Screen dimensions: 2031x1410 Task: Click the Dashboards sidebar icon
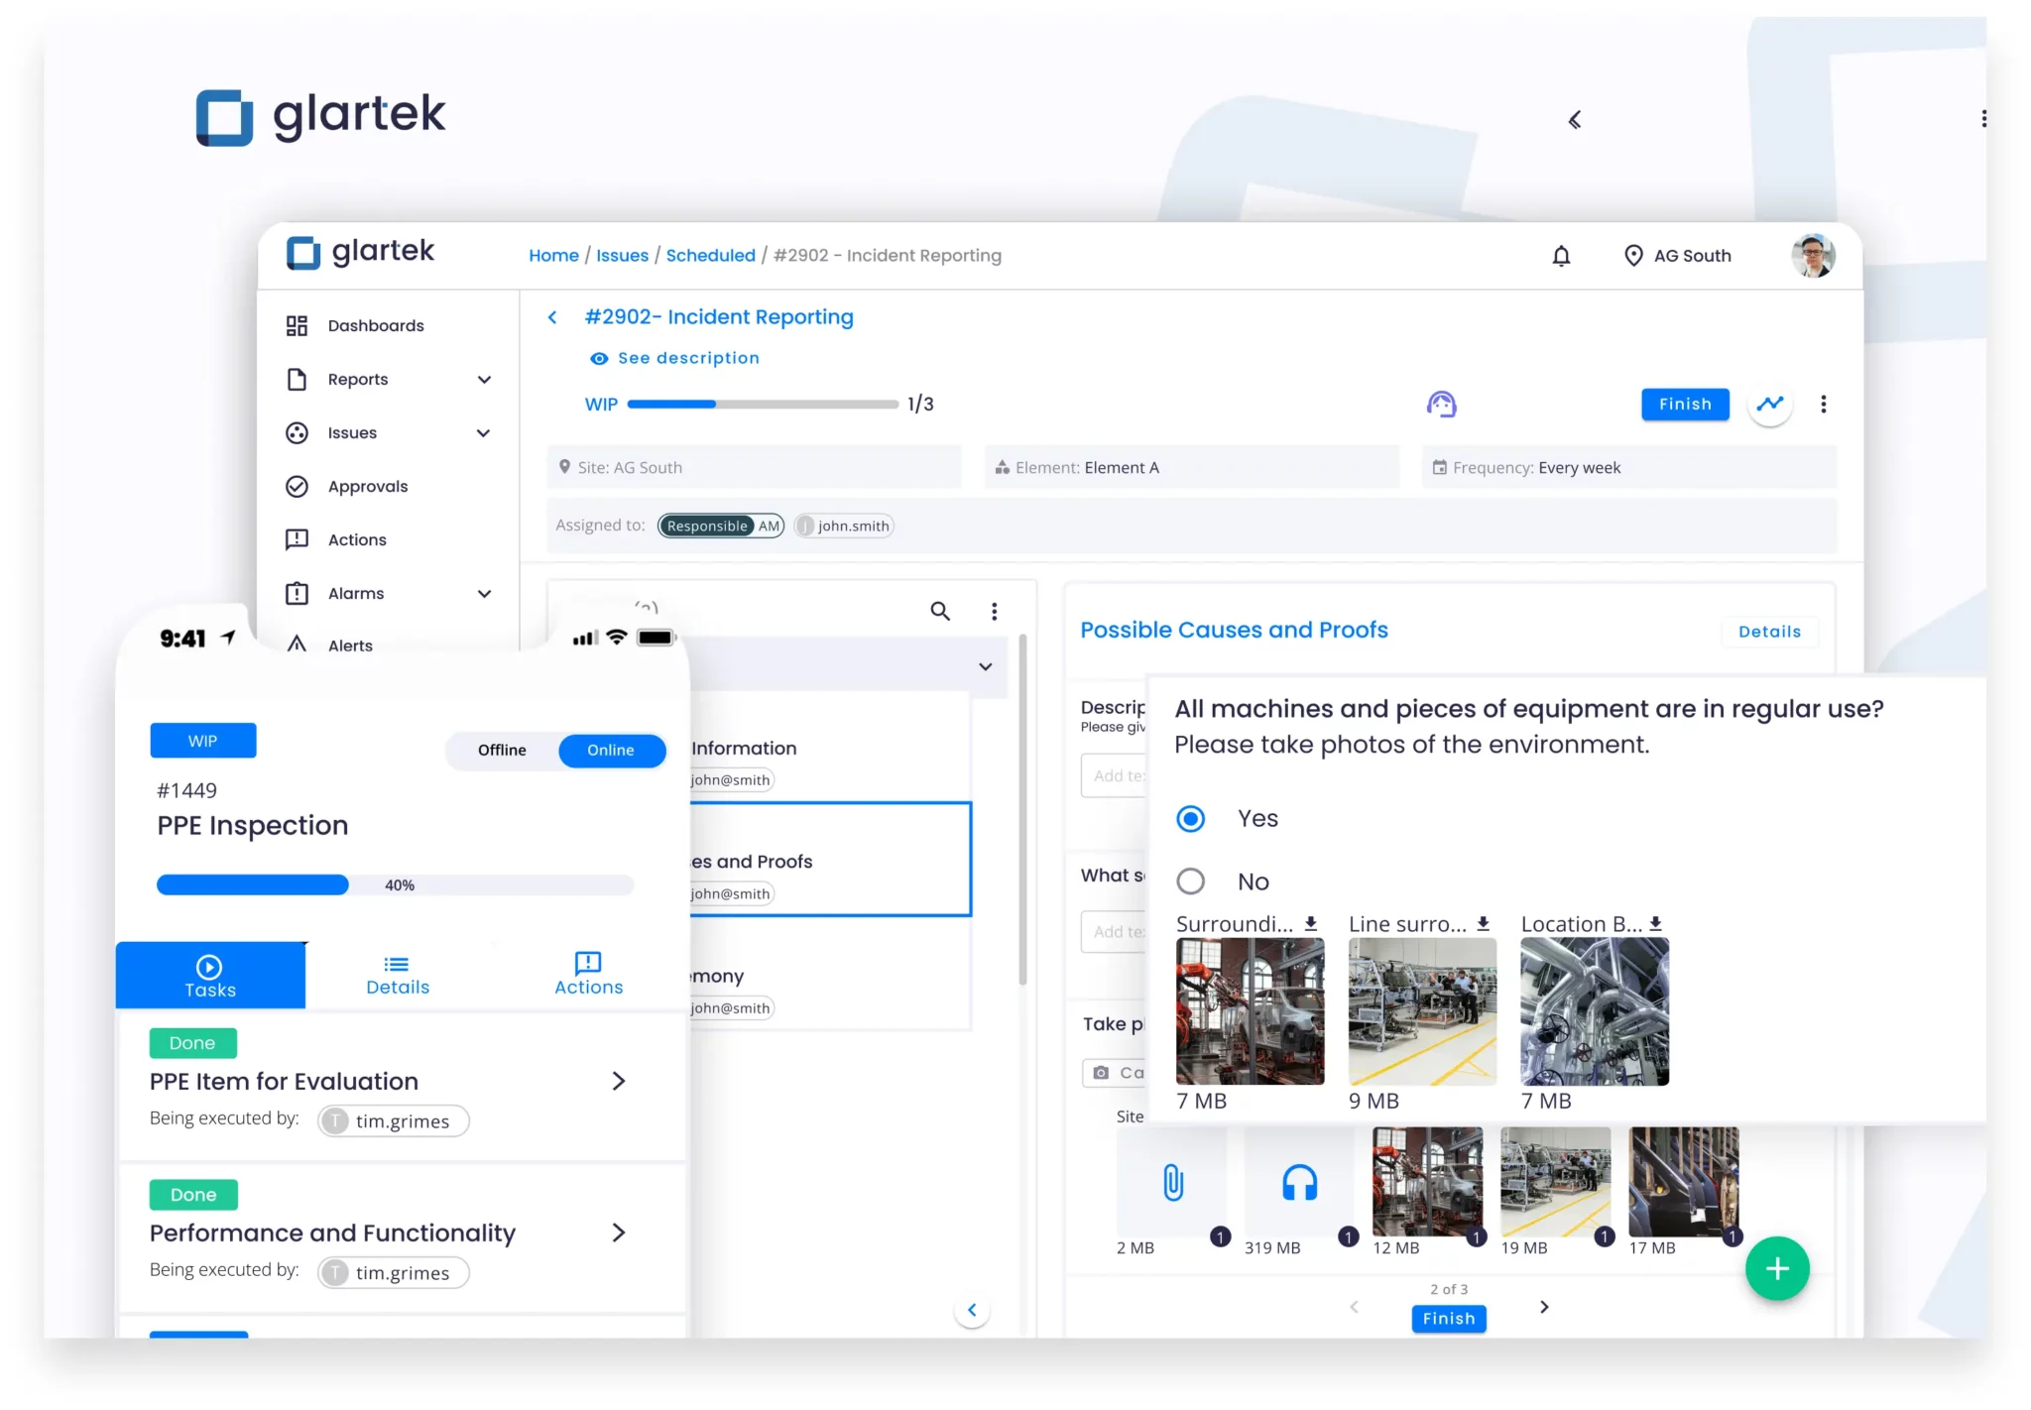point(297,325)
